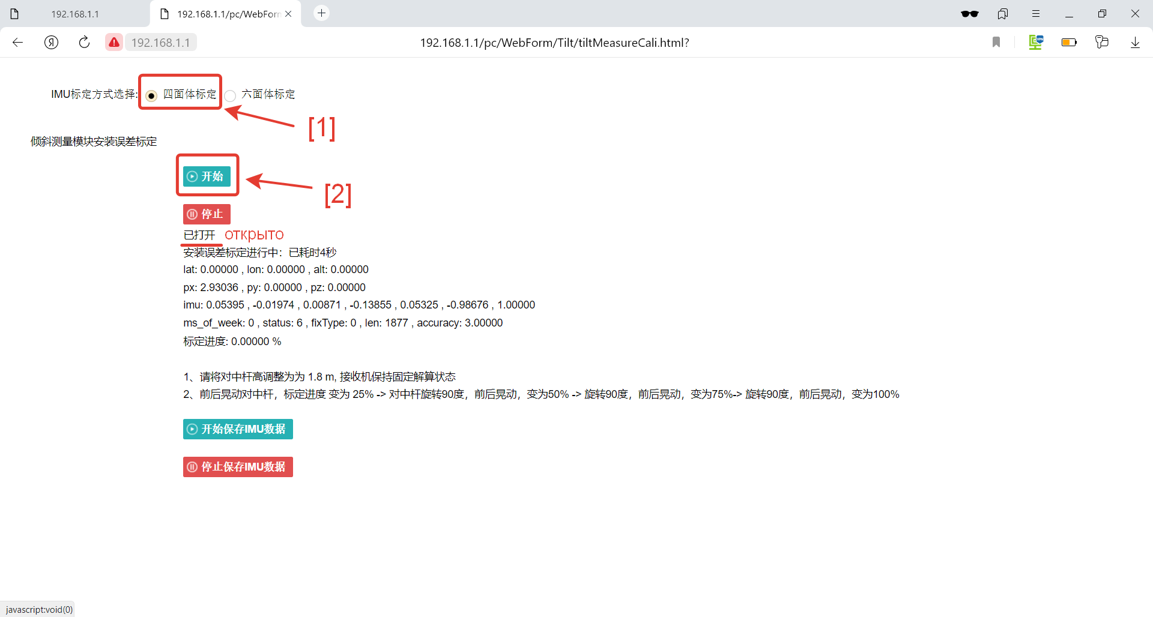Click the page URL text in address bar

pyautogui.click(x=554, y=43)
